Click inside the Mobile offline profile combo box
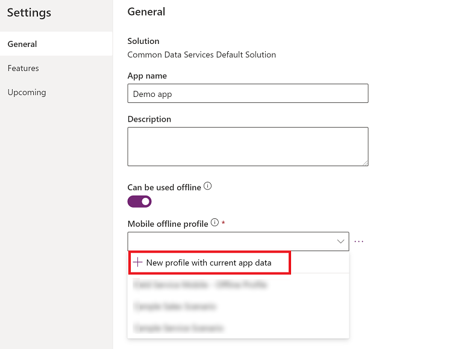 pyautogui.click(x=229, y=241)
